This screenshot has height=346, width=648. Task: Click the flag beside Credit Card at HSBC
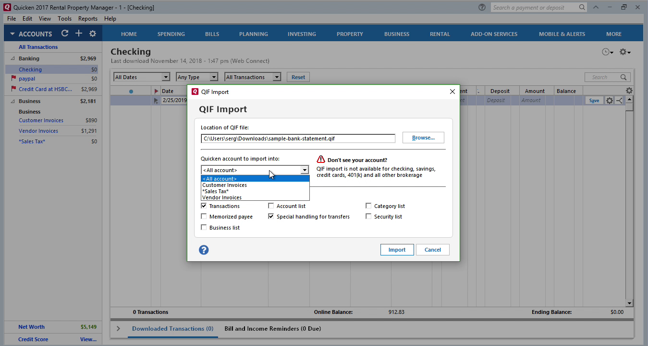tap(13, 89)
